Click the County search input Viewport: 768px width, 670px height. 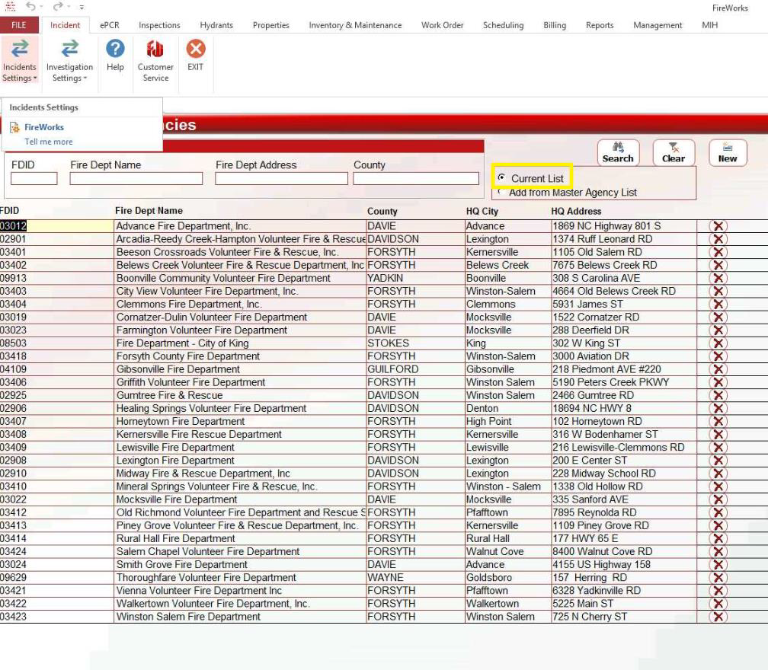pyautogui.click(x=416, y=179)
